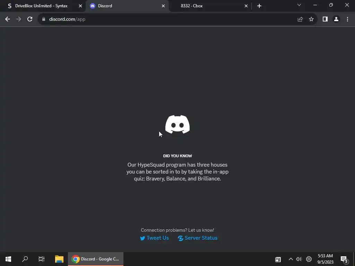This screenshot has width=355, height=266.
Task: Minimize the Chrome window
Action: (315, 5)
